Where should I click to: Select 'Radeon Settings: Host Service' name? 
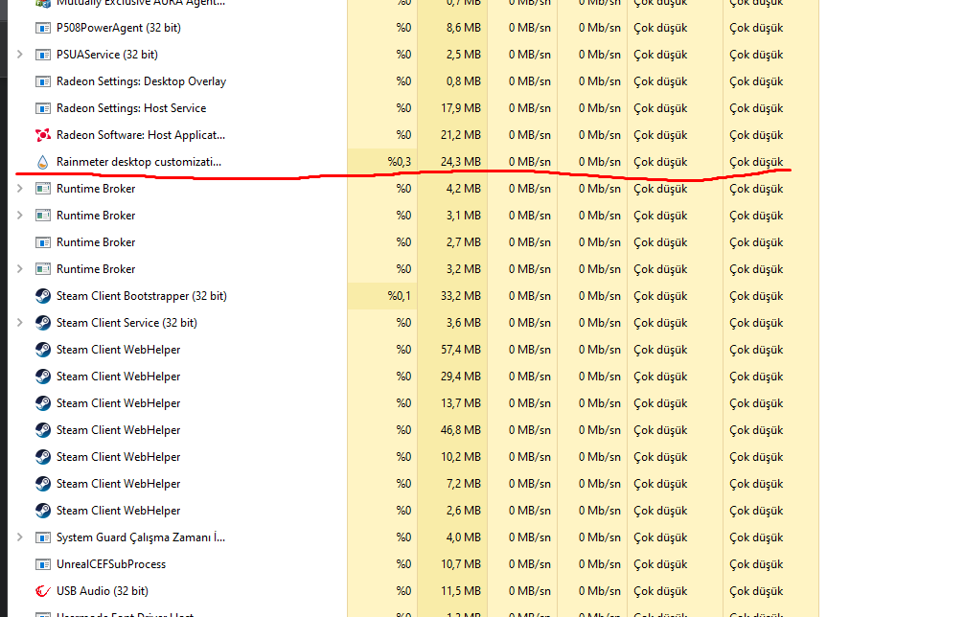[131, 108]
